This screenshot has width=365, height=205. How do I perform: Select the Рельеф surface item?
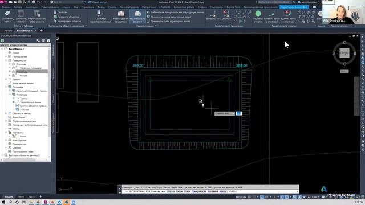[23, 76]
